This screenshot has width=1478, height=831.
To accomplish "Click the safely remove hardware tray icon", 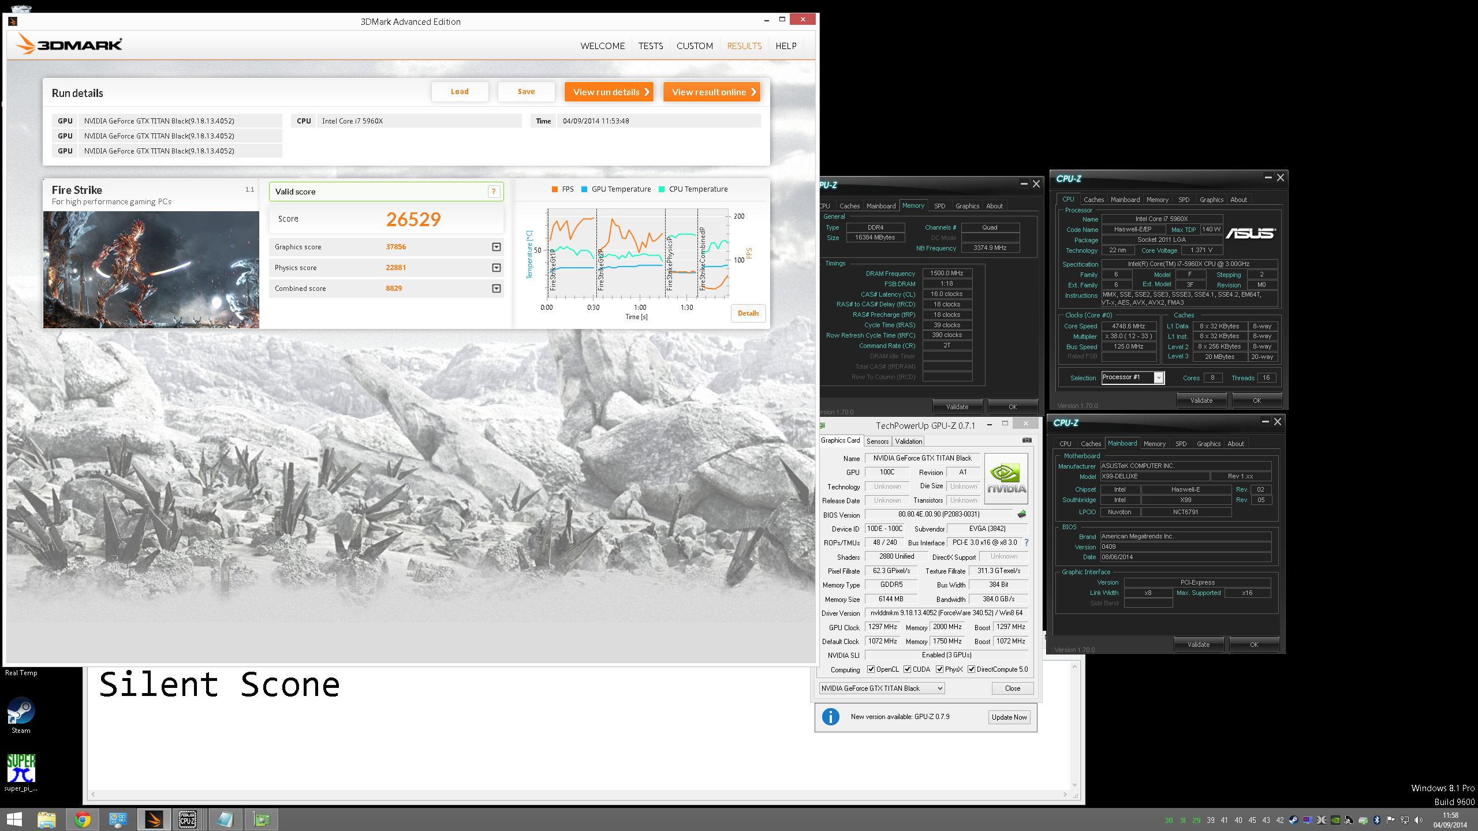I will pyautogui.click(x=1363, y=820).
